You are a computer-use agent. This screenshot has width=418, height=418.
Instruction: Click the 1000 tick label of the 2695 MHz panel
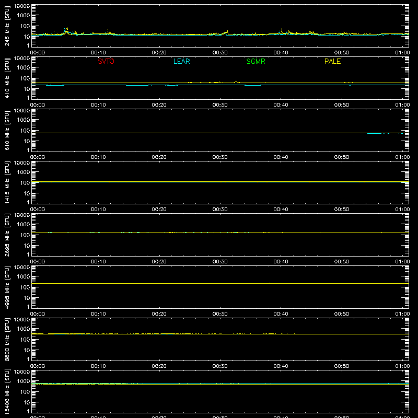[24, 225]
